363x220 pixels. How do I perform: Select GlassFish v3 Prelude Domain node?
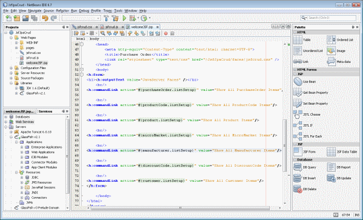point(40,208)
